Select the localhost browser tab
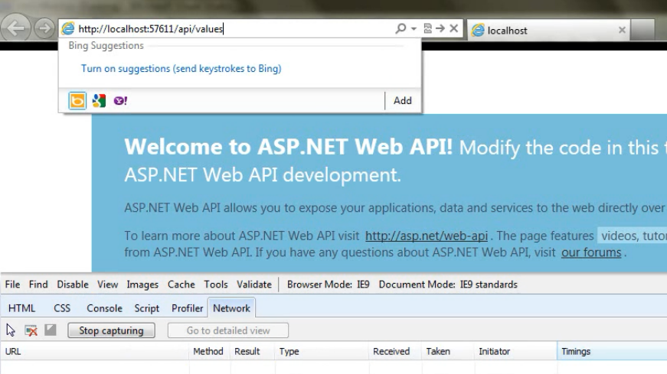 pyautogui.click(x=549, y=30)
